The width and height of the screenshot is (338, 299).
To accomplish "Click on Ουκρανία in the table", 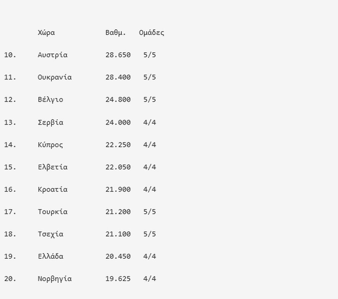I will [55, 77].
